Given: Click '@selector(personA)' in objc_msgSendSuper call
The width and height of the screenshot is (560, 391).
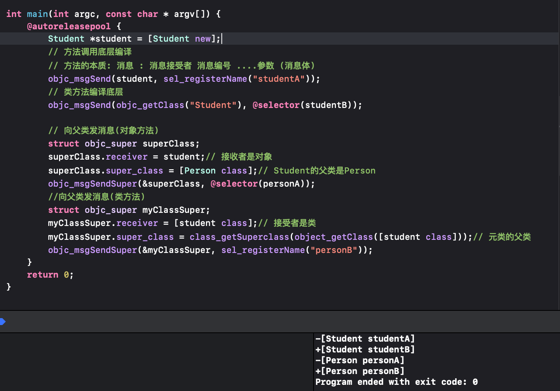Looking at the screenshot, I should coord(260,184).
